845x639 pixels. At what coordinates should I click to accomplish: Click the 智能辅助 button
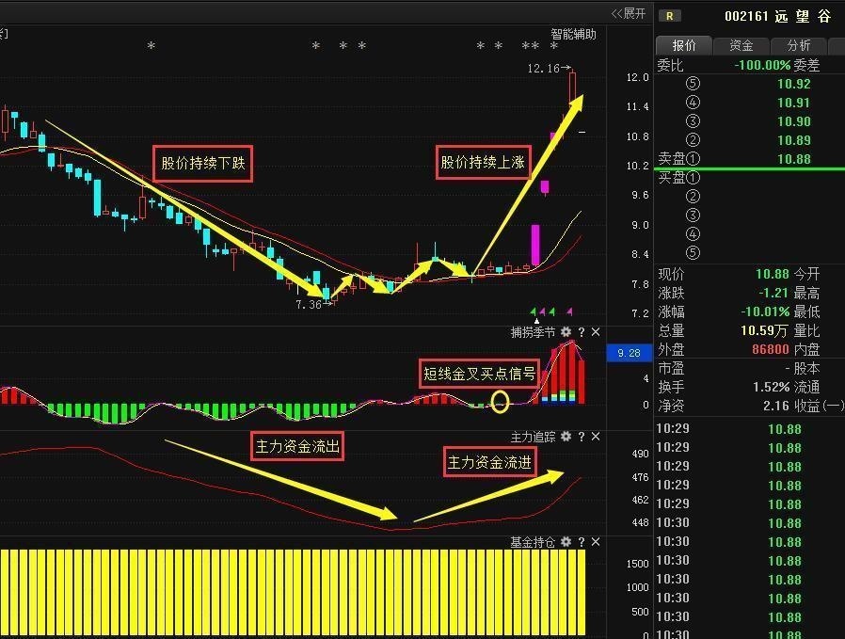coord(573,34)
